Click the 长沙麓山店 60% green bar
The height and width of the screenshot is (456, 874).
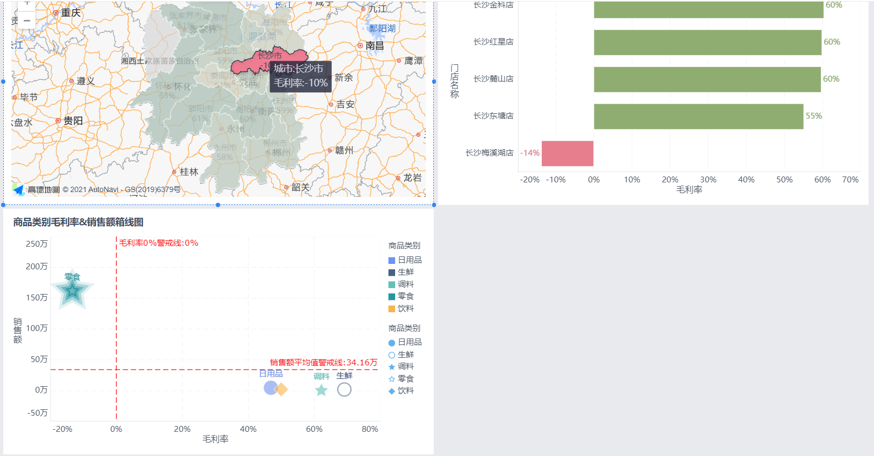[707, 79]
